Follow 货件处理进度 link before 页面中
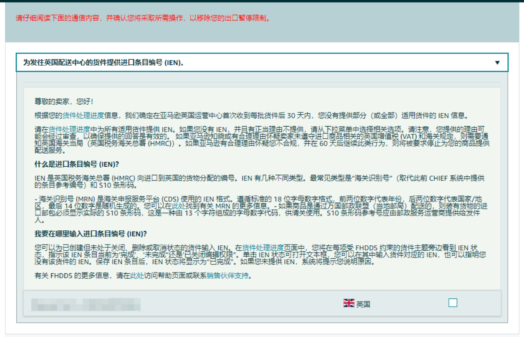524x337 pixels. click(x=263, y=247)
